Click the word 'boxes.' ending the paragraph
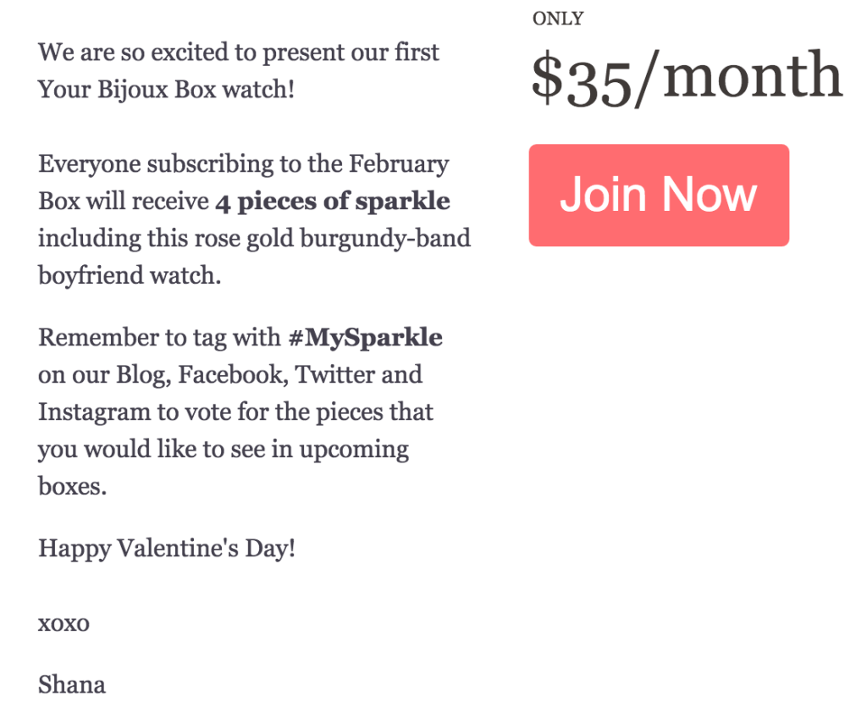 tap(72, 486)
